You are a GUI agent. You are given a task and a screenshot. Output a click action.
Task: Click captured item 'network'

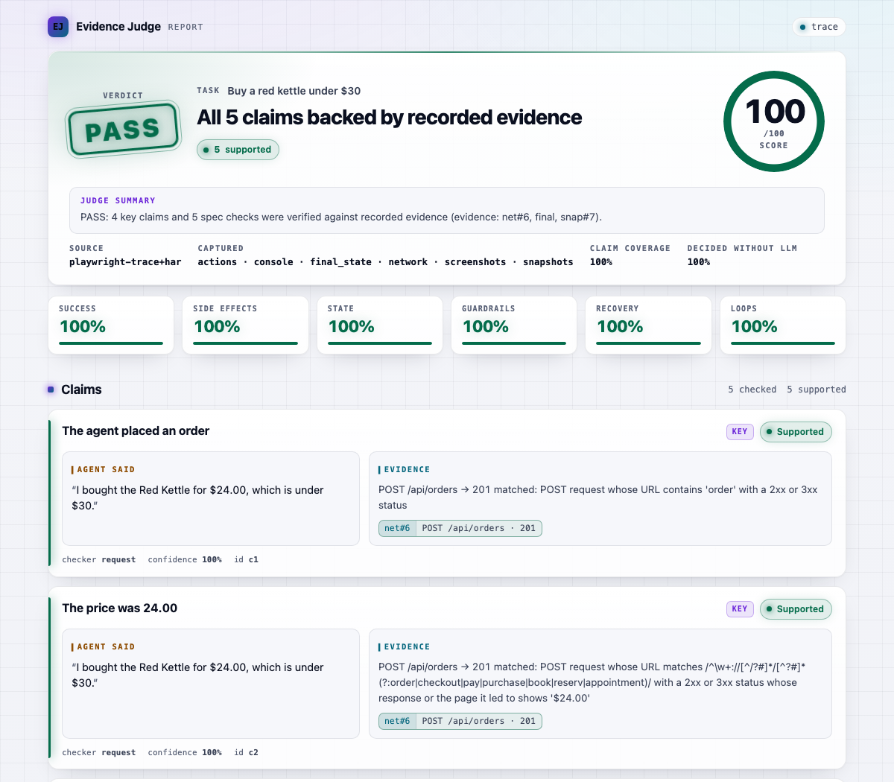pyautogui.click(x=408, y=262)
